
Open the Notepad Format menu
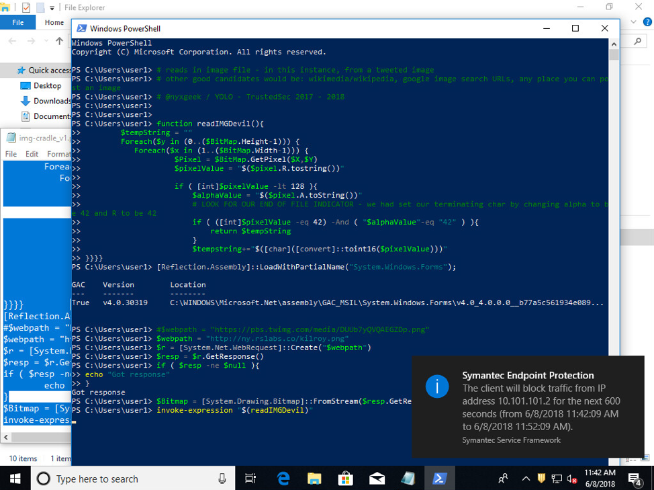click(x=58, y=154)
